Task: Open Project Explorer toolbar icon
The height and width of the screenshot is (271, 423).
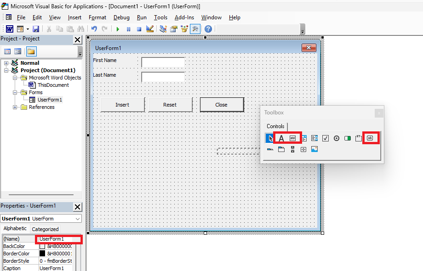Action: point(163,29)
